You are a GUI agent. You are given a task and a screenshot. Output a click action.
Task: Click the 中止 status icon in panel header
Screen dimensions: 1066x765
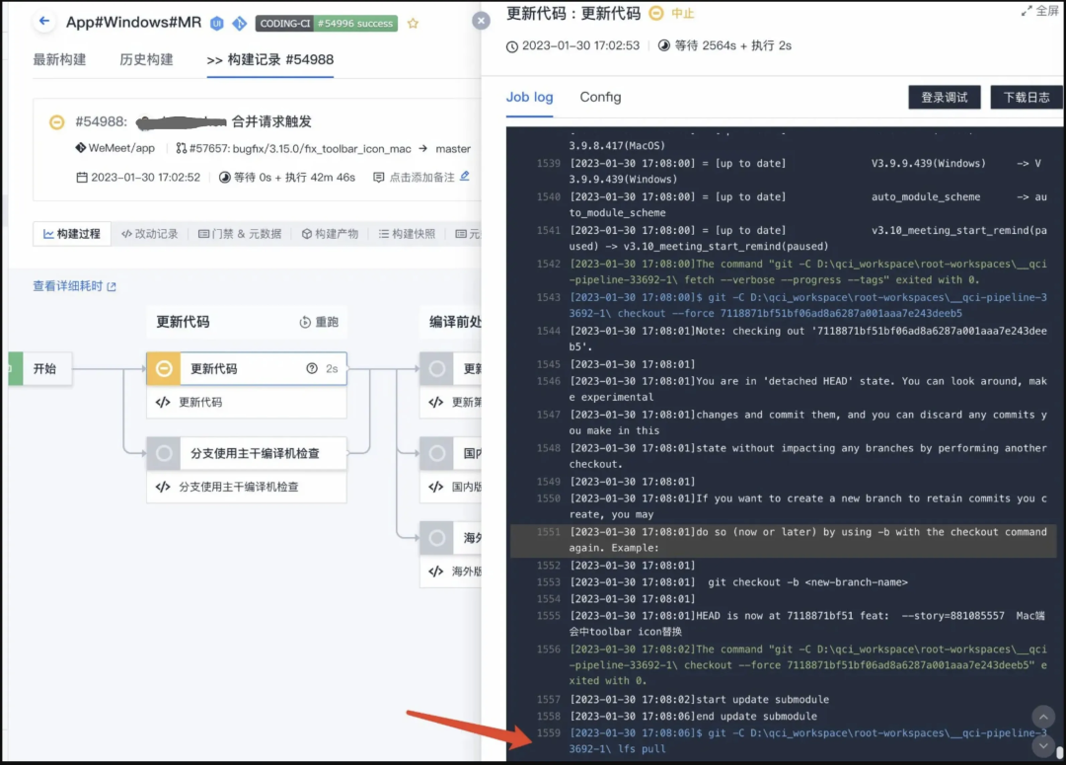[x=655, y=13]
